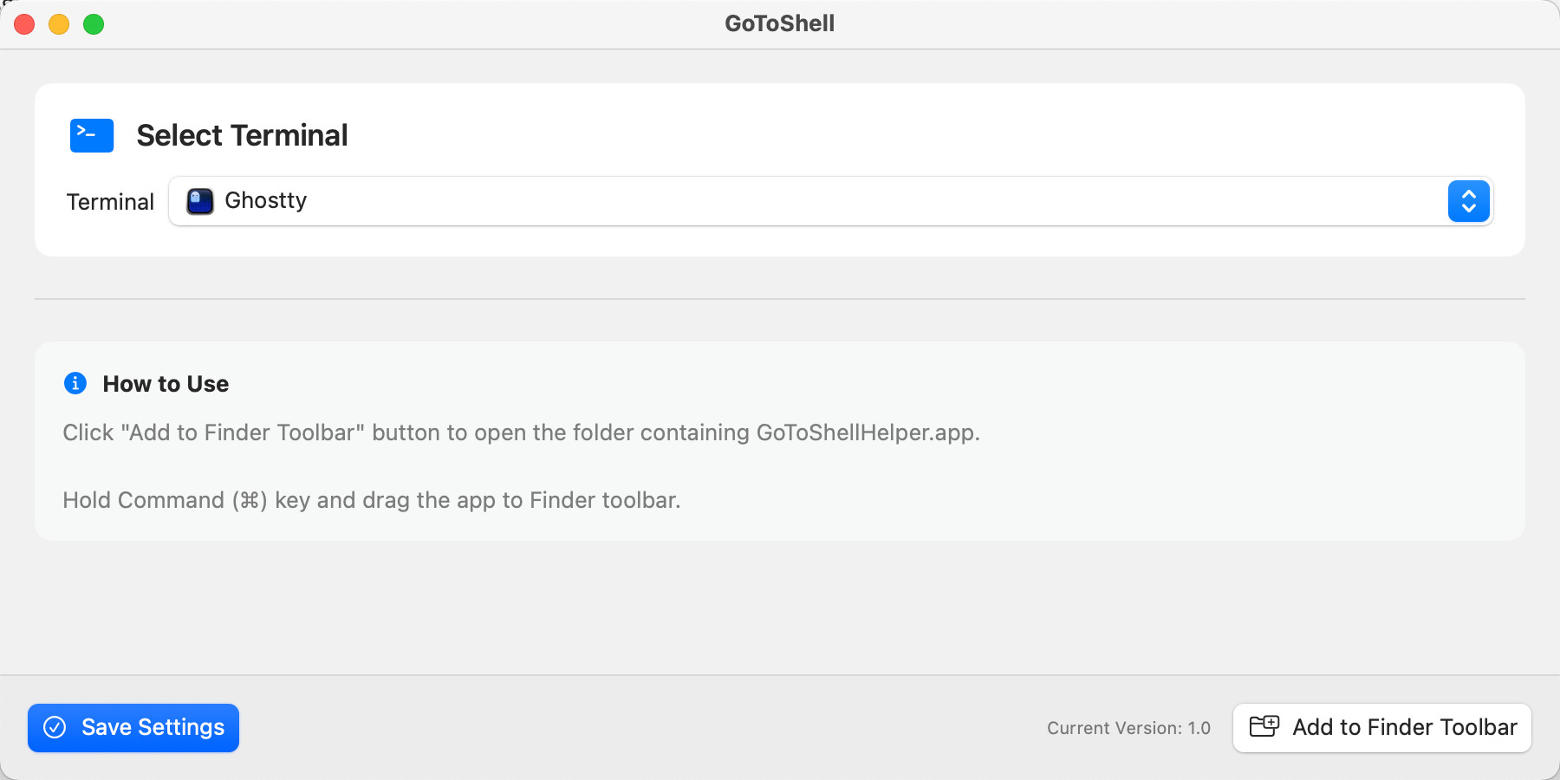
Task: Click the GoToShellHelper.app instruction text
Action: point(521,432)
